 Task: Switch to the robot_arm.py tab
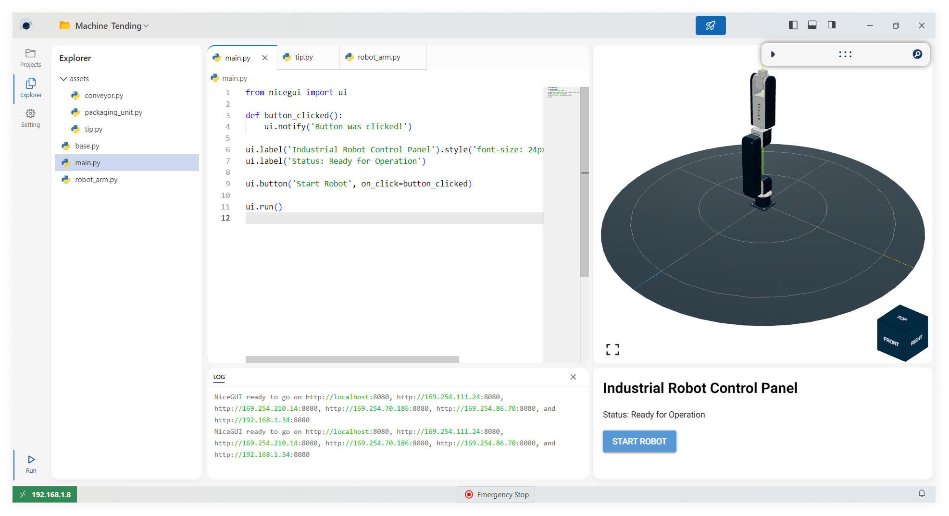(x=378, y=57)
